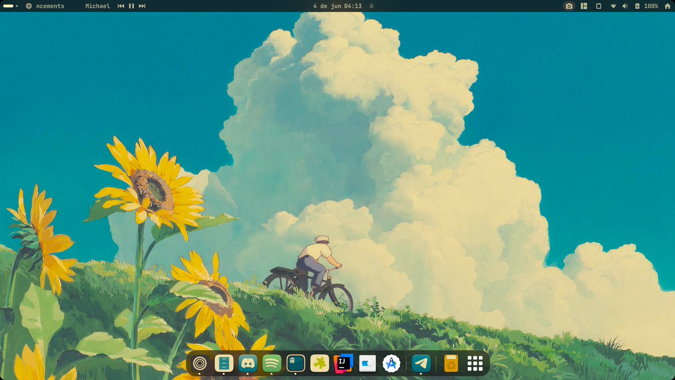This screenshot has height=380, width=675.
Task: Open the puzzle-piece extensions app
Action: click(x=320, y=364)
